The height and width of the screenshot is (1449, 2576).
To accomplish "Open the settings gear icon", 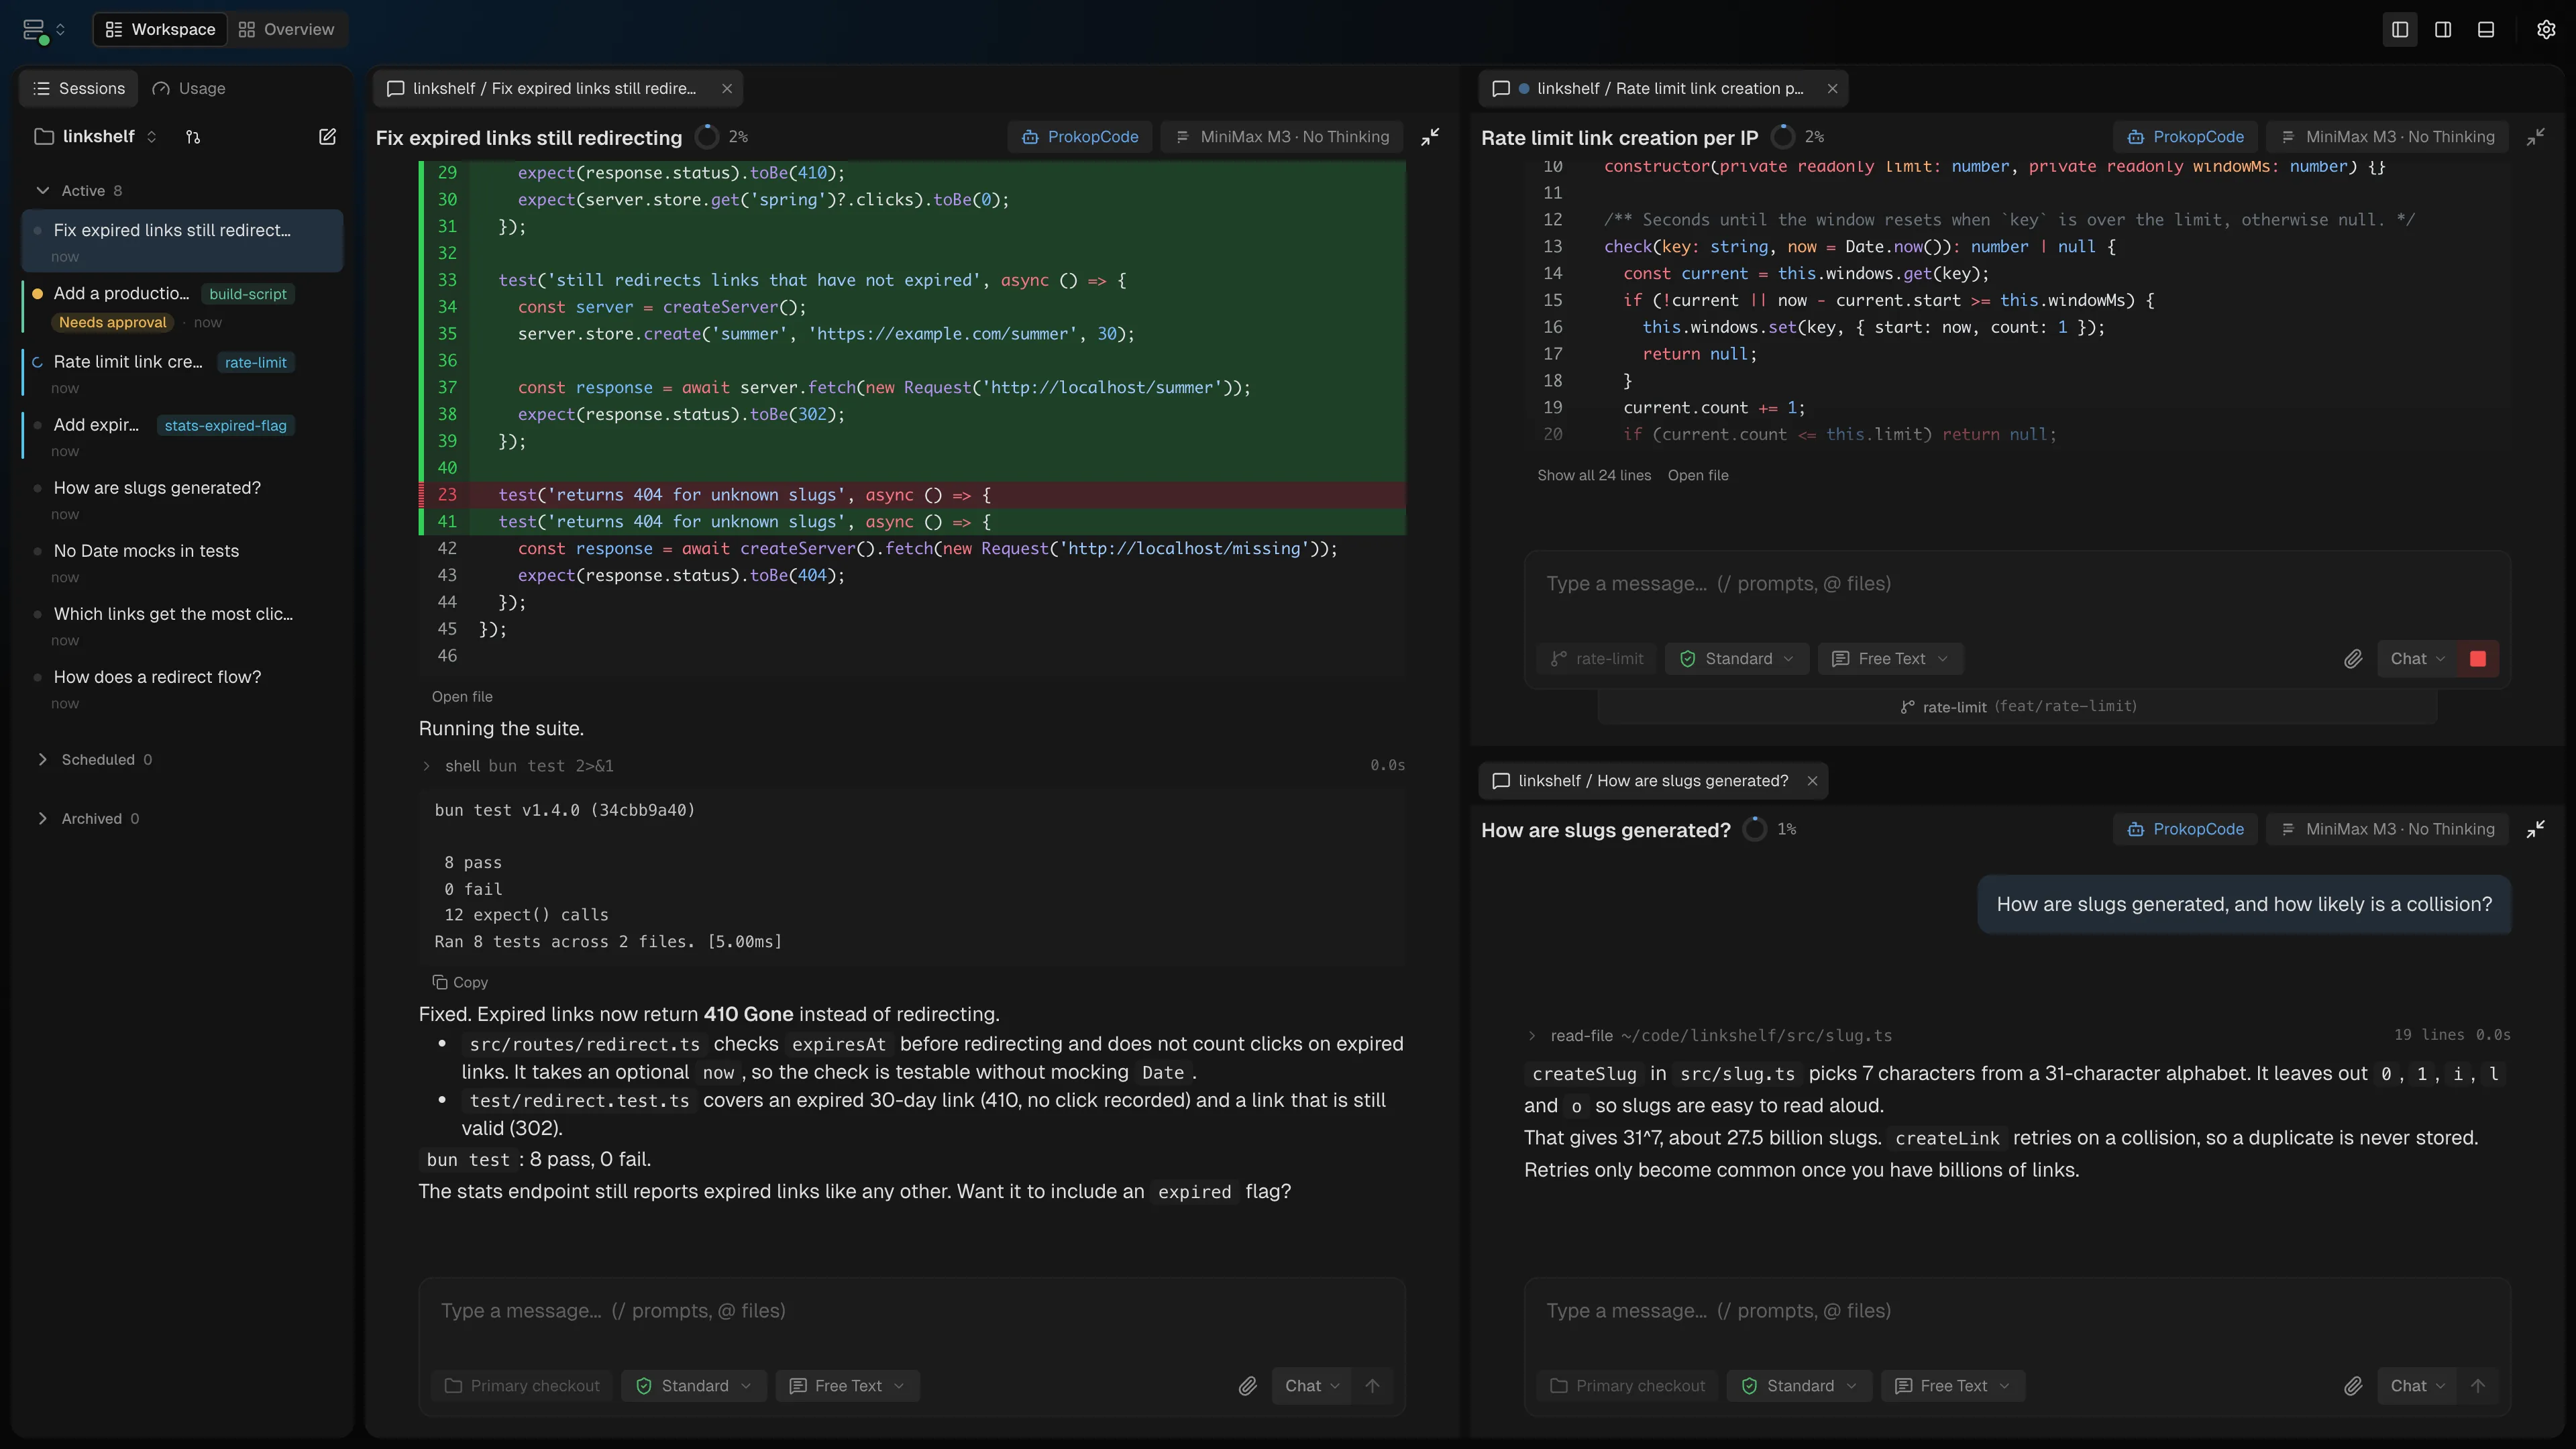I will [x=2546, y=29].
